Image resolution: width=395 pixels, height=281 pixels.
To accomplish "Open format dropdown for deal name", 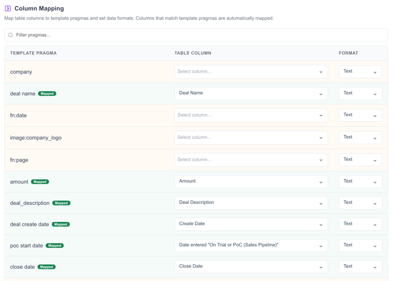I will pos(360,93).
